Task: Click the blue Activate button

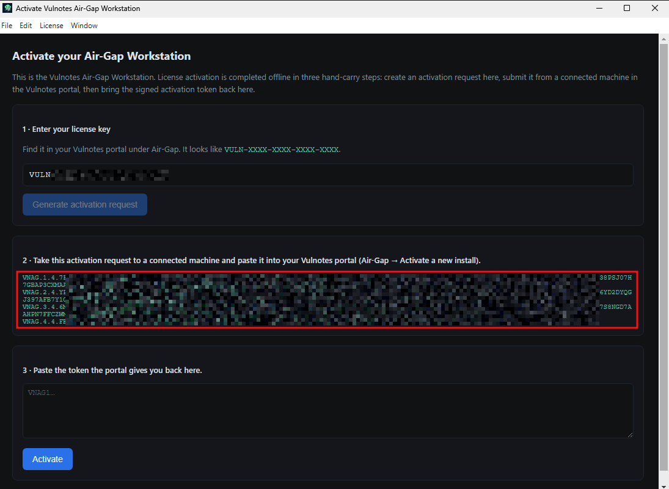Action: tap(48, 459)
